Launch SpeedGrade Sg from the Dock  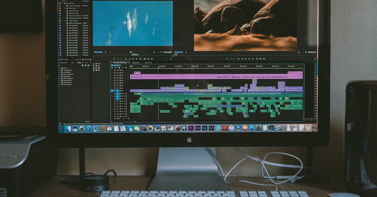click(x=205, y=128)
